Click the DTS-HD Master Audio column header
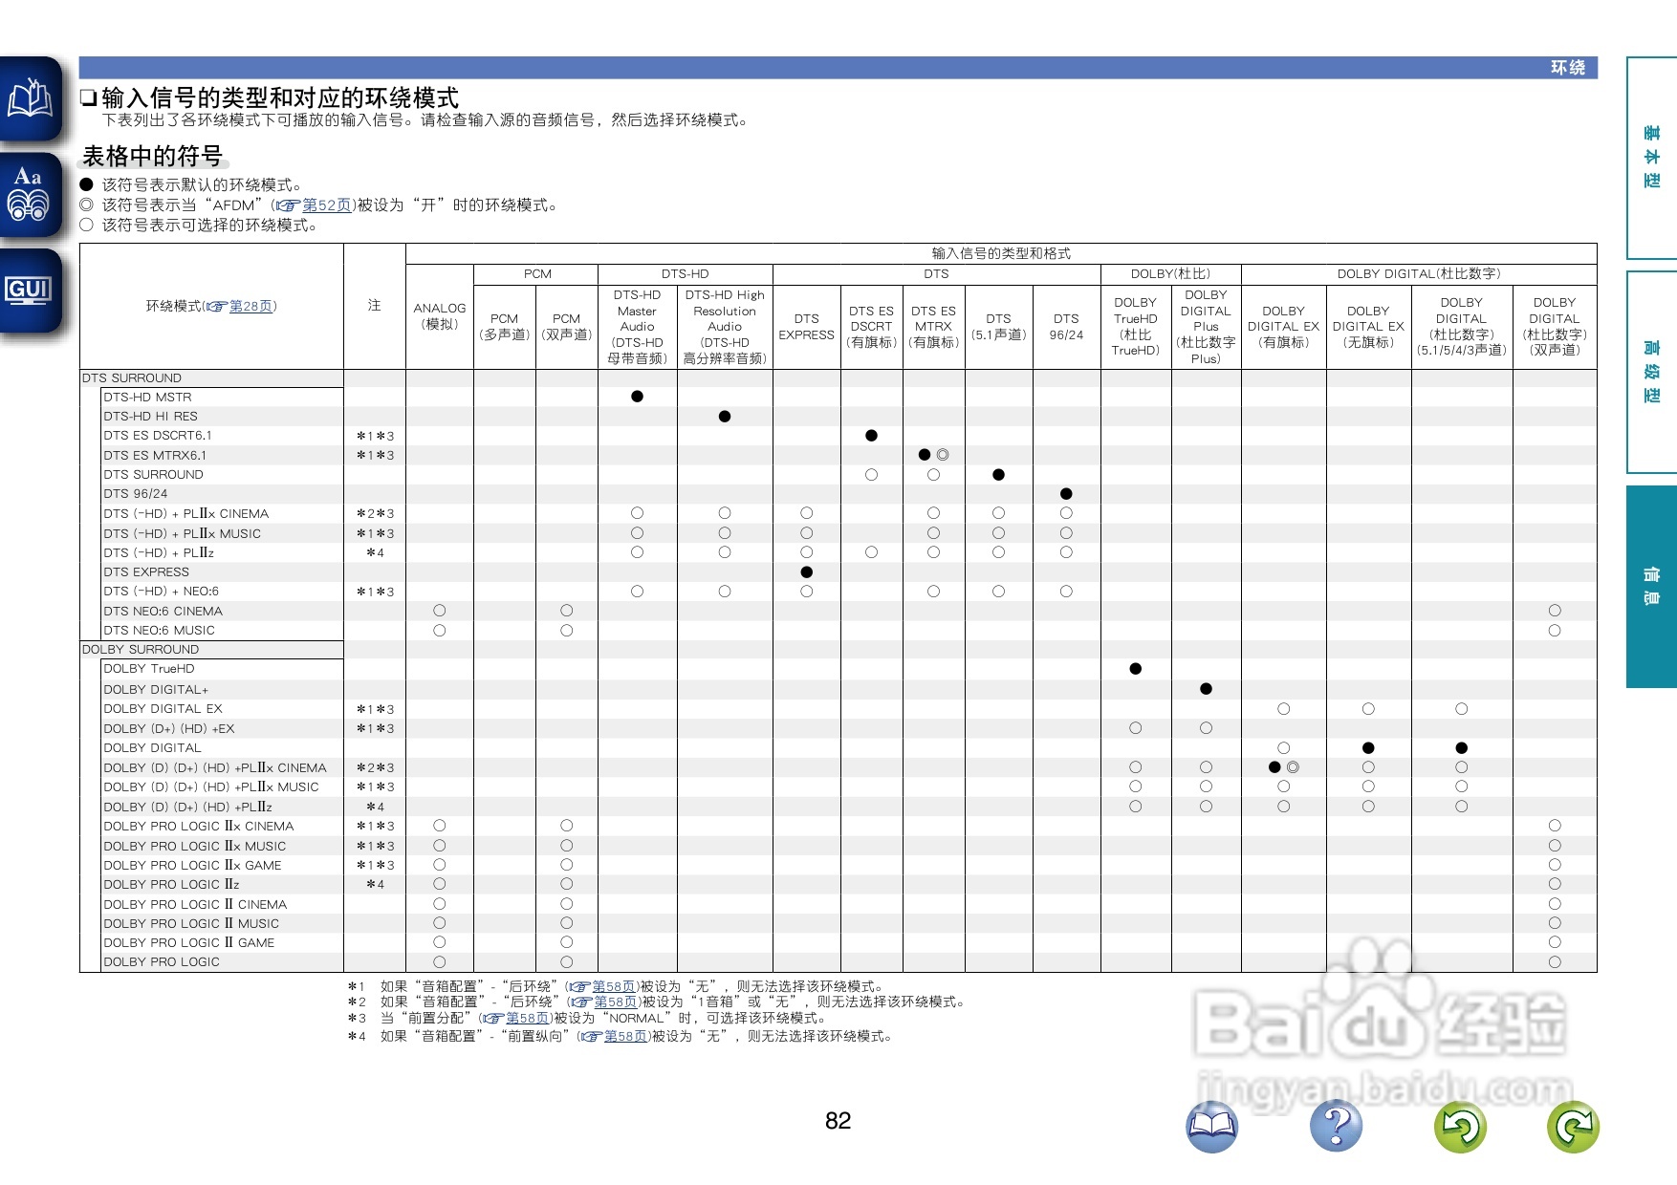Image resolution: width=1677 pixels, height=1185 pixels. click(x=638, y=327)
